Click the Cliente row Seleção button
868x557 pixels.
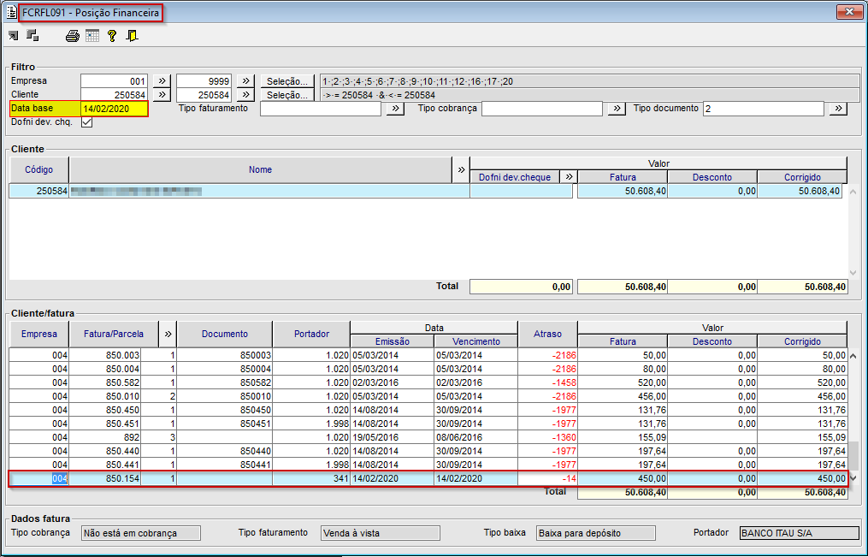tap(286, 95)
